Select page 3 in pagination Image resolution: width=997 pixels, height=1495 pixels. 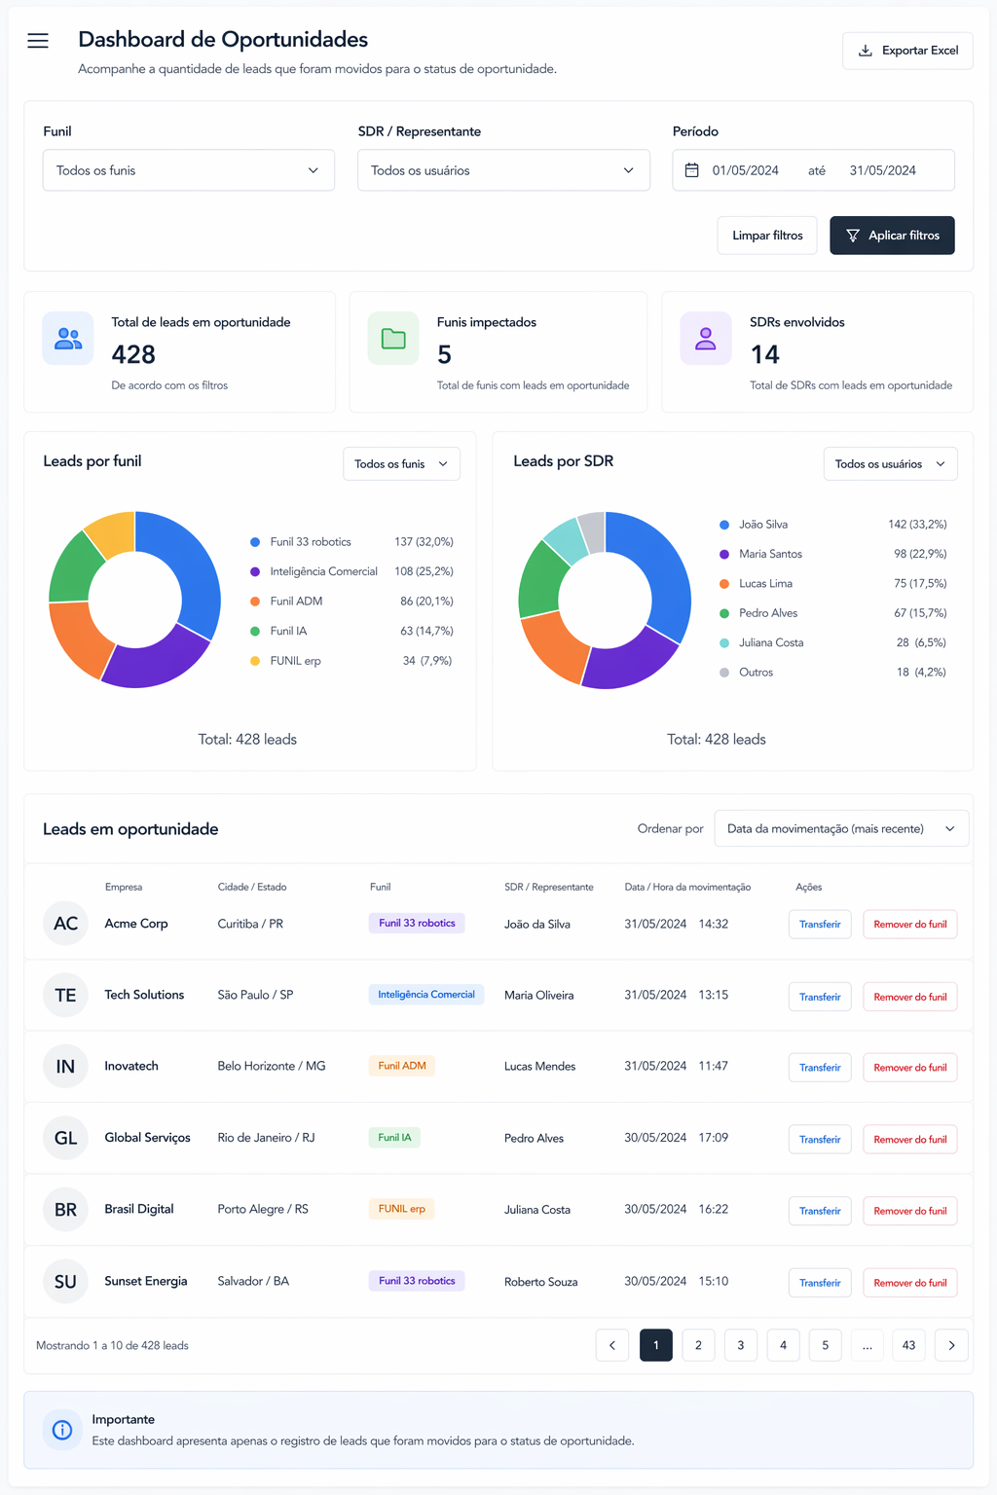(x=741, y=1345)
